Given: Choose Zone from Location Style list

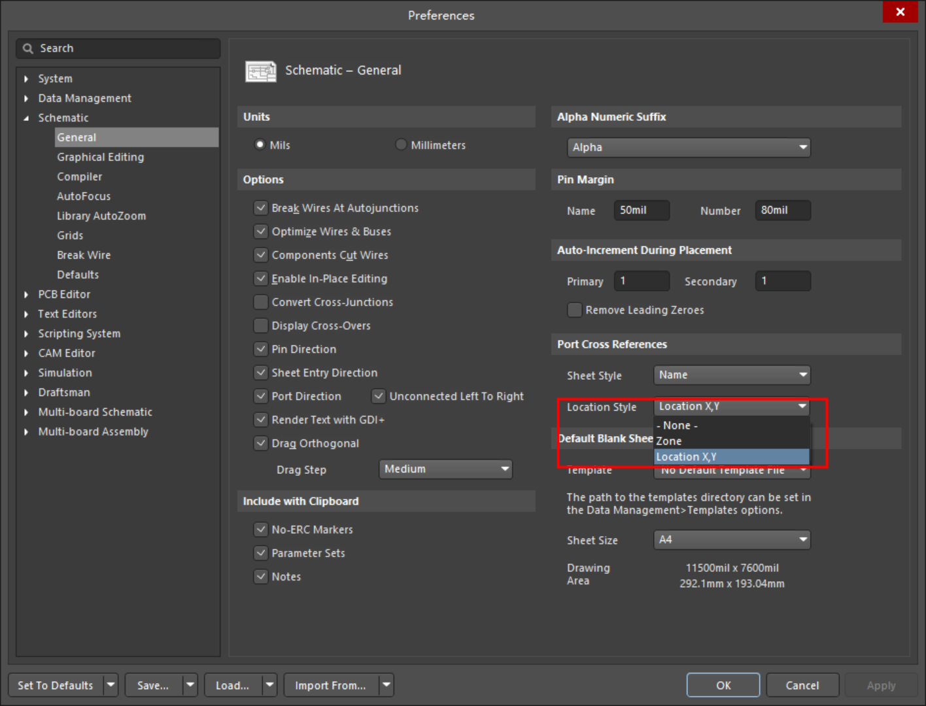Looking at the screenshot, I should (669, 441).
